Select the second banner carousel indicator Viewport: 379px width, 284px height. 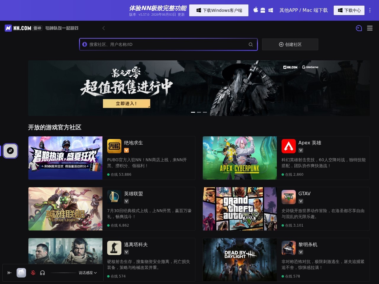(x=199, y=112)
